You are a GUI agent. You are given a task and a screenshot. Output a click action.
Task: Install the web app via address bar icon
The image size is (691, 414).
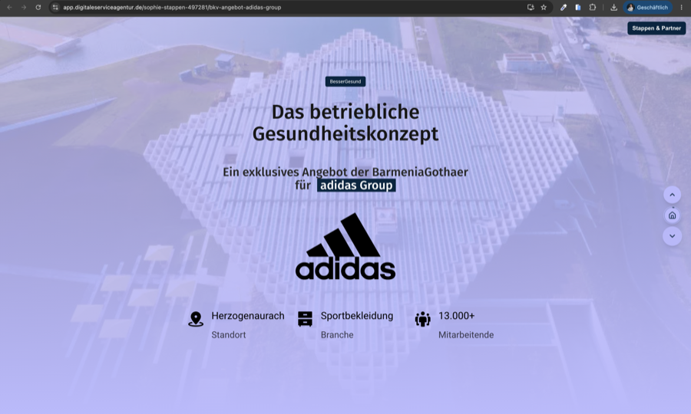(x=531, y=8)
